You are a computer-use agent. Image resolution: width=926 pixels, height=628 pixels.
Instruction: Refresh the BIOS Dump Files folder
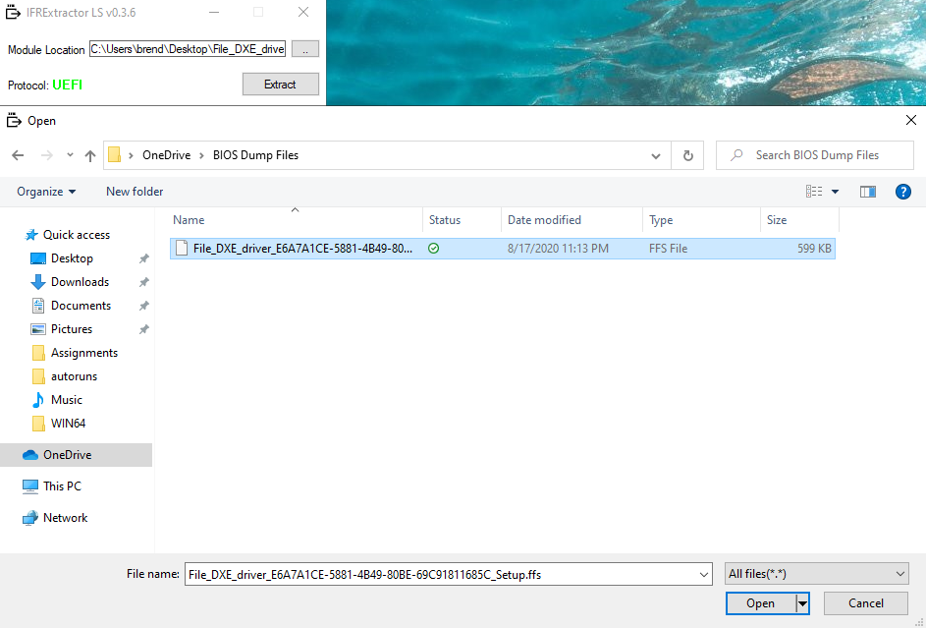coord(688,156)
